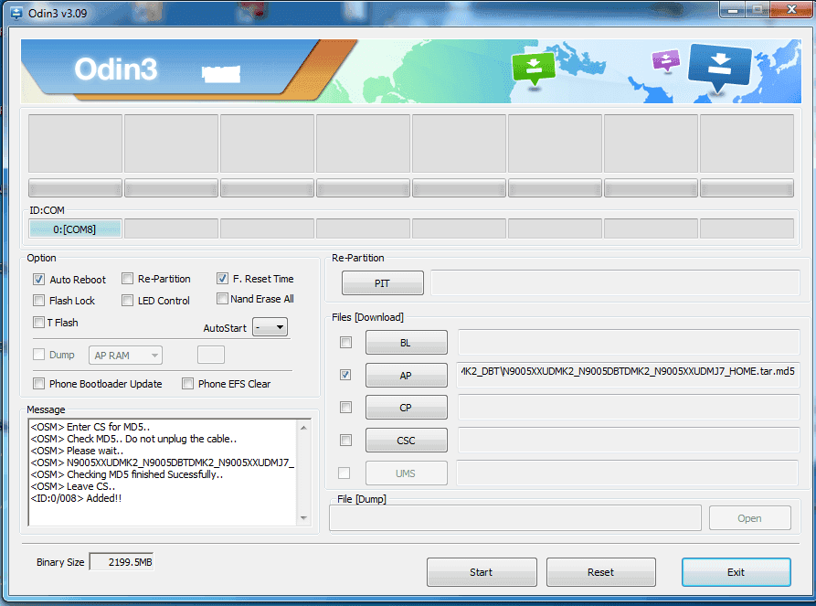This screenshot has height=606, width=816.
Task: Click the BL file path field
Action: point(629,342)
